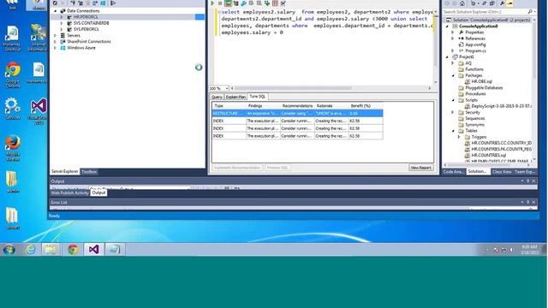This screenshot has height=308, width=548.
Task: Click Internet Explorer icon in the taskbar
Action: (x=31, y=249)
